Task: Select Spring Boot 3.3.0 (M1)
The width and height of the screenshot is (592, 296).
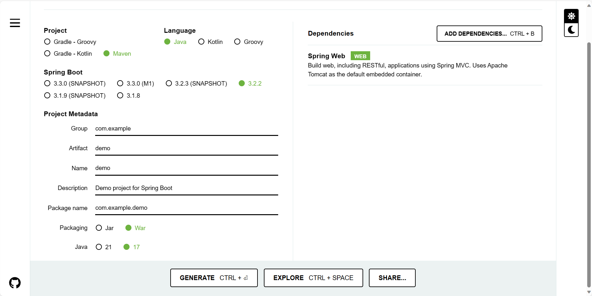Action: pos(136,83)
